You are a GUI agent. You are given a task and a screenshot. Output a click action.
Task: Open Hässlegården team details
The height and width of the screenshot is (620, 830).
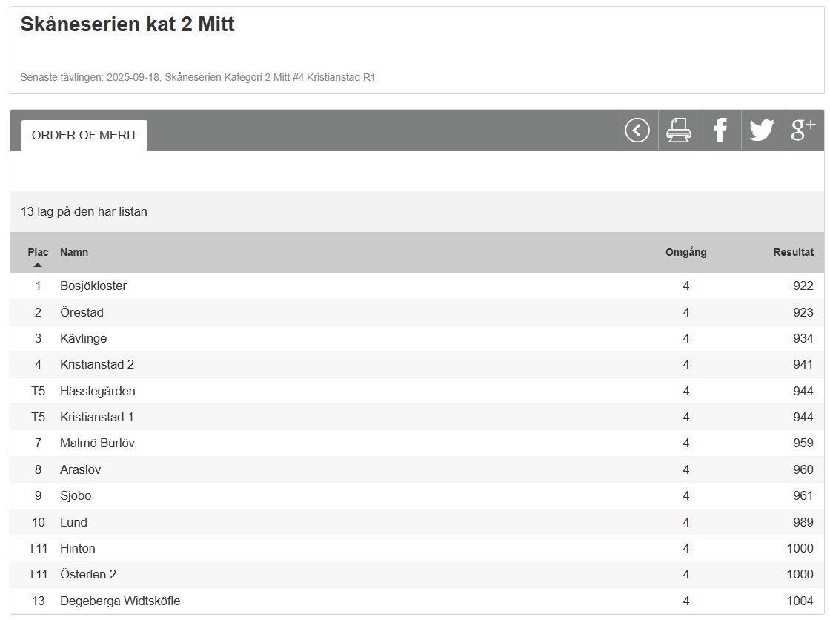[98, 391]
